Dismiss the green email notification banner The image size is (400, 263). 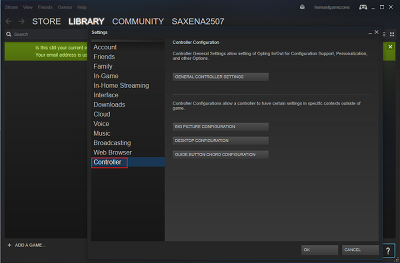pyautogui.click(x=390, y=47)
